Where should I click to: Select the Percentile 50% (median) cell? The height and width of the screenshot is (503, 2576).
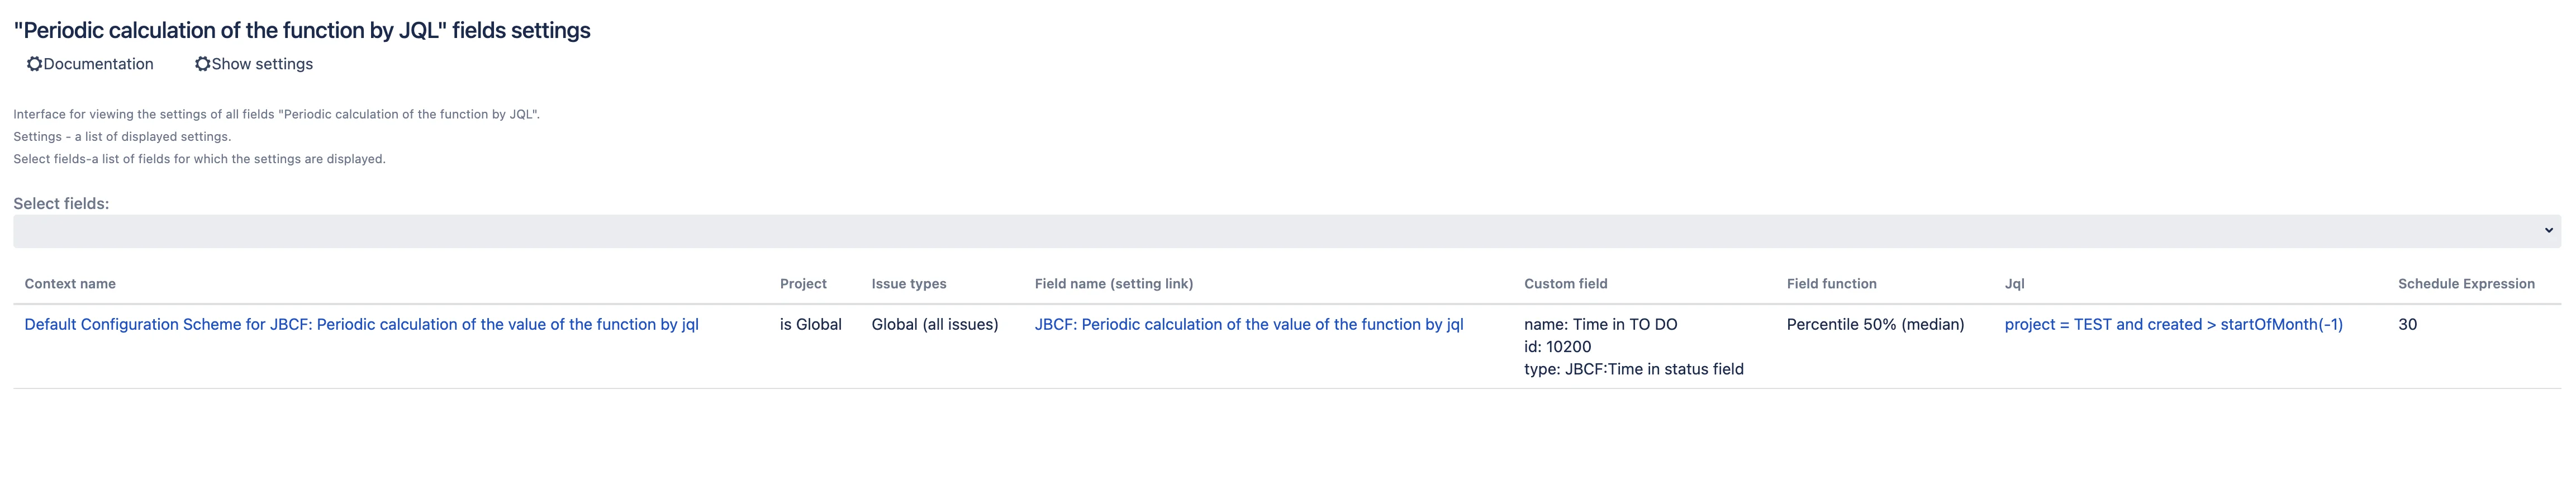[x=1875, y=324]
